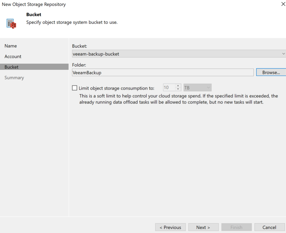
Task: Select the Bucket wizard step
Action: point(11,67)
